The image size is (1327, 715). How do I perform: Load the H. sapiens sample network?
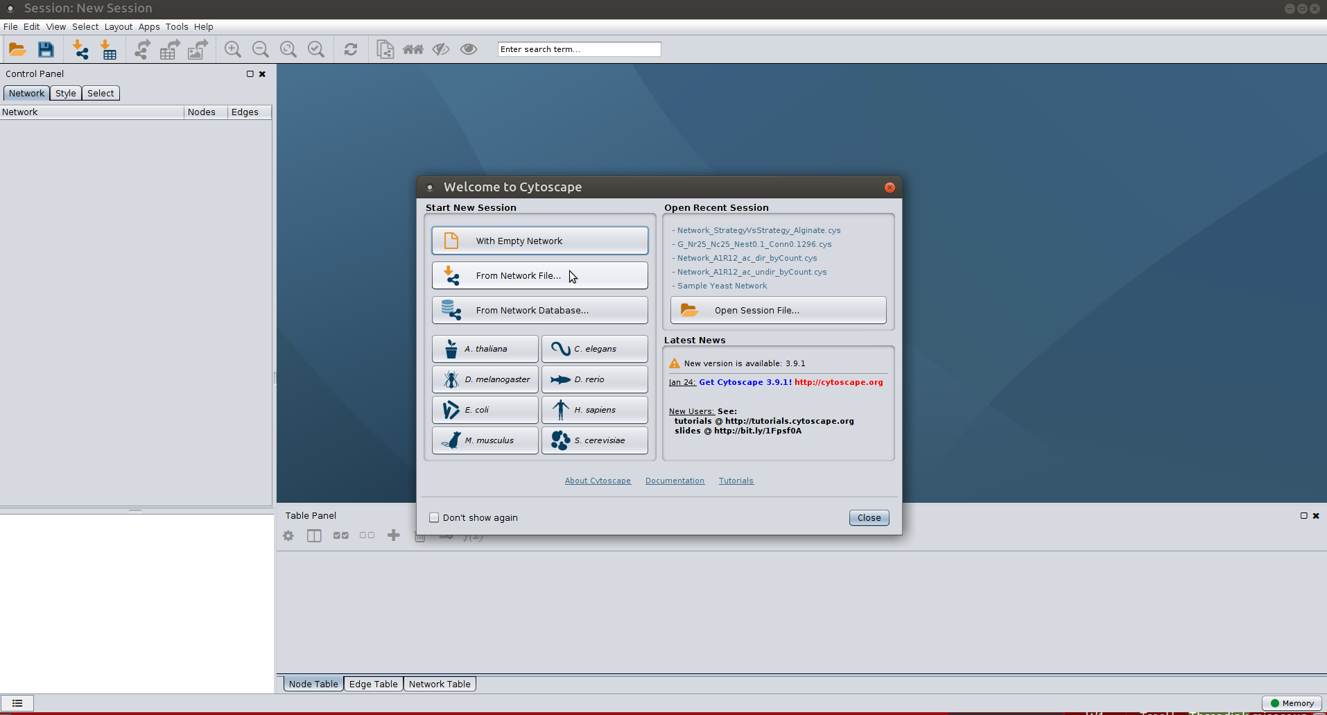tap(595, 410)
